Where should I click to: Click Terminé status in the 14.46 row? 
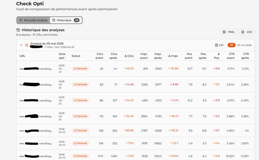point(80,85)
